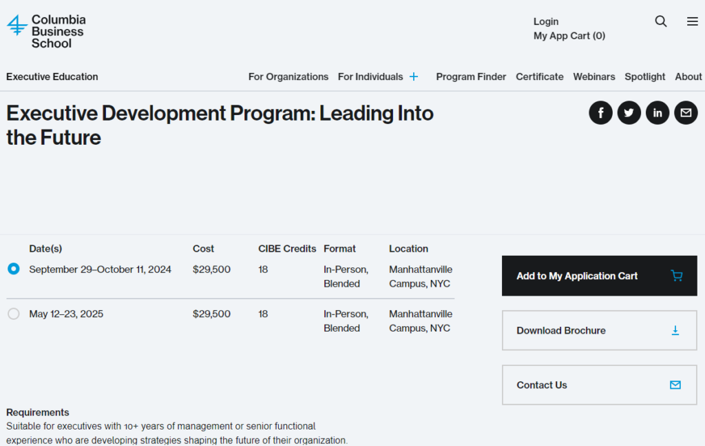Click the envelope icon beside Contact Us

point(675,385)
